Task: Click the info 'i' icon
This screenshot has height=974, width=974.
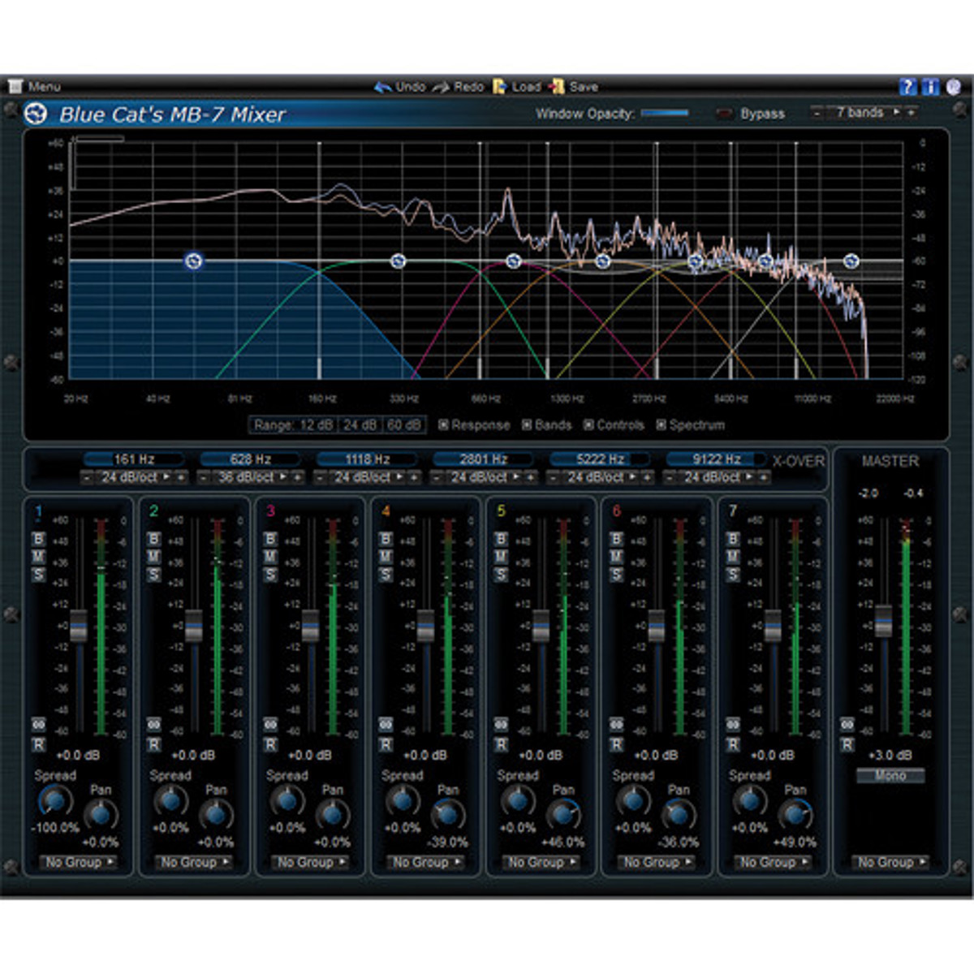Action: pyautogui.click(x=930, y=86)
